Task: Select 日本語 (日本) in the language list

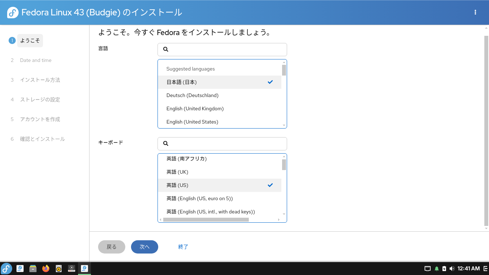Action: 220,82
